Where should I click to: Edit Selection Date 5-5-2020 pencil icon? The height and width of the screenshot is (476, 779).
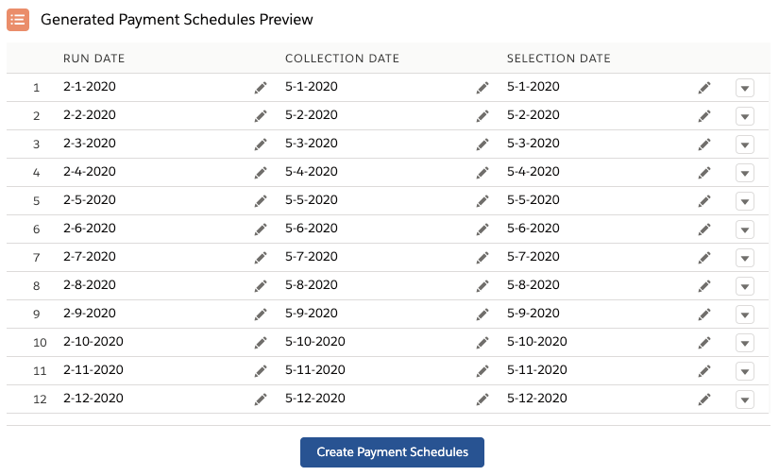[704, 201]
